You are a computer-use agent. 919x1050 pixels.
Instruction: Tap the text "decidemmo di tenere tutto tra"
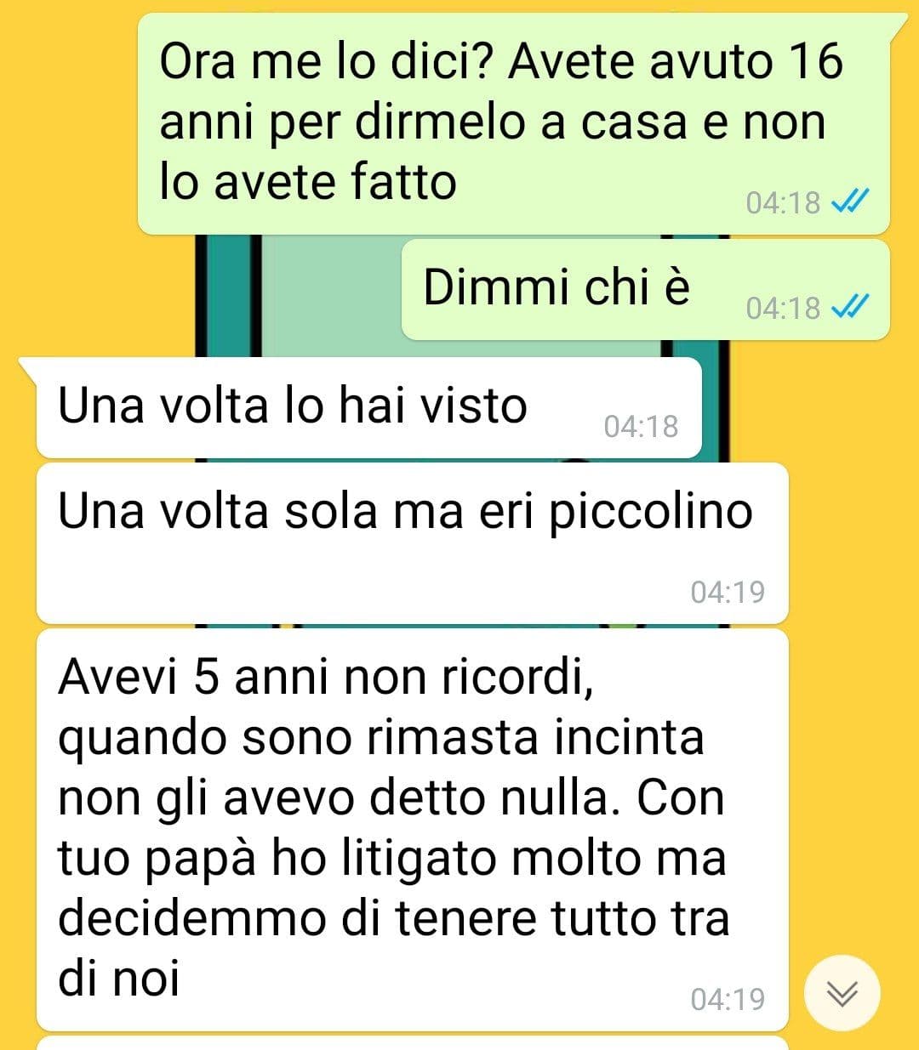click(x=394, y=918)
